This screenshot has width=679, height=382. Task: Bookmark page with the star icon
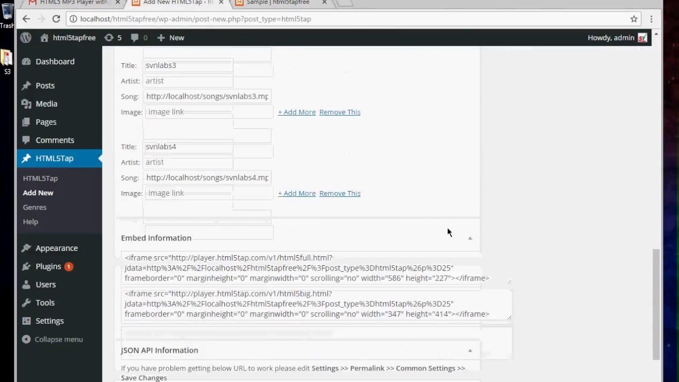(634, 19)
